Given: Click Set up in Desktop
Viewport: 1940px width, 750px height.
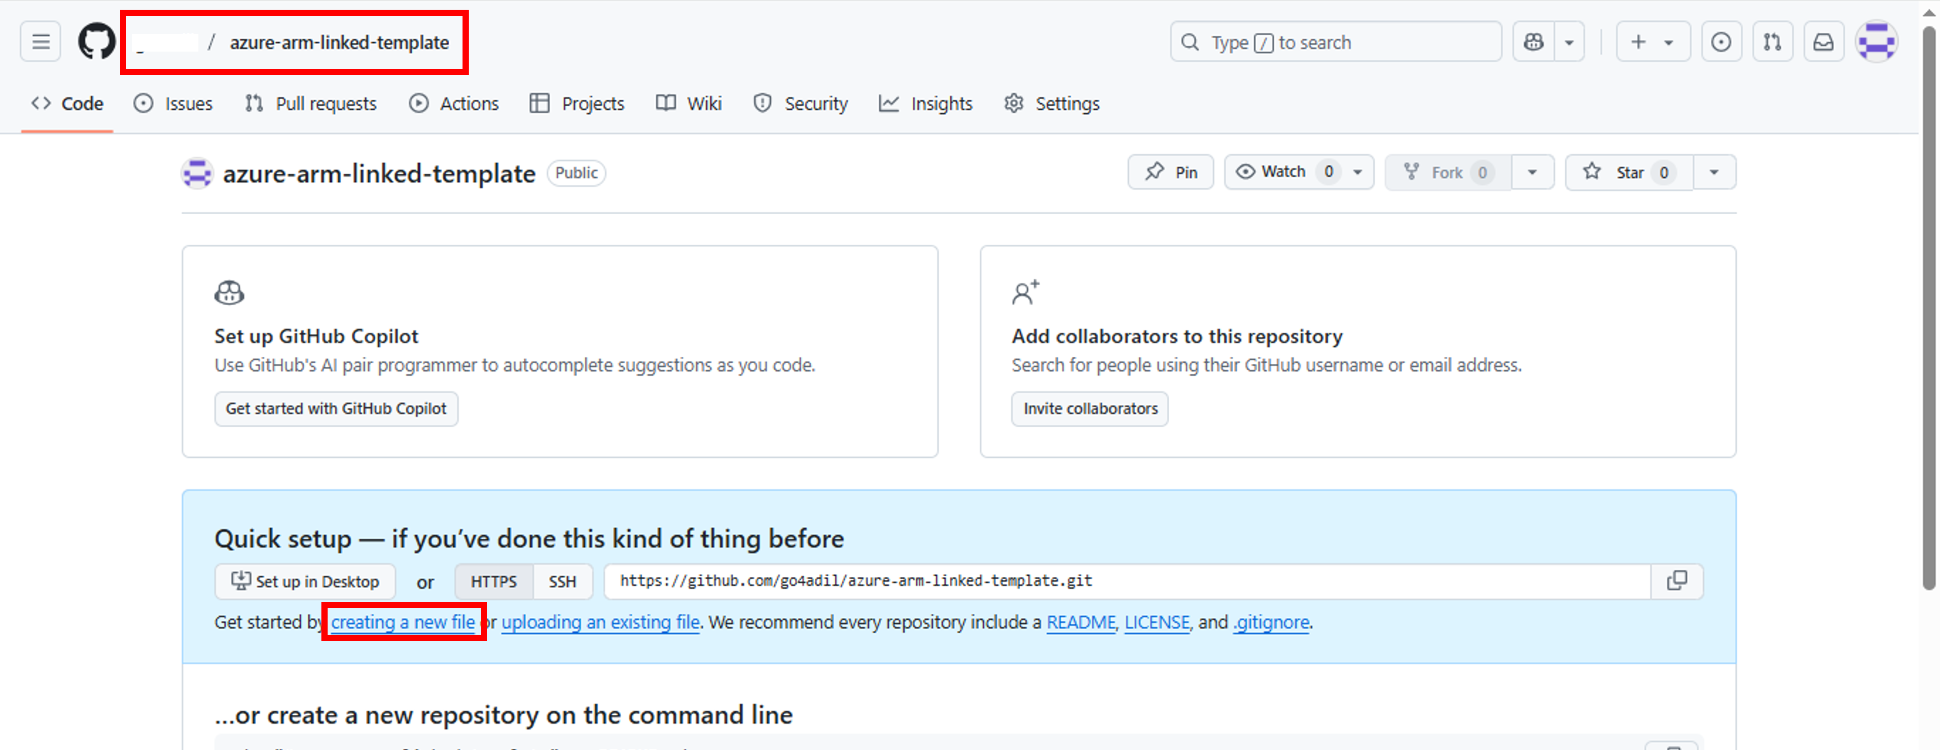Looking at the screenshot, I should pos(304,581).
